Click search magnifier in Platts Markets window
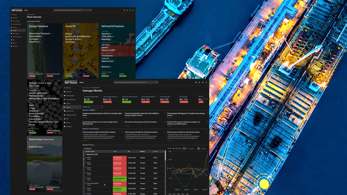347x195 pixels. (x=91, y=10)
